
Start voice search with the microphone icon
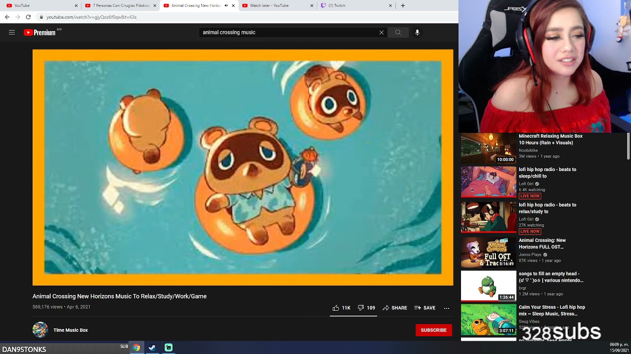[417, 32]
